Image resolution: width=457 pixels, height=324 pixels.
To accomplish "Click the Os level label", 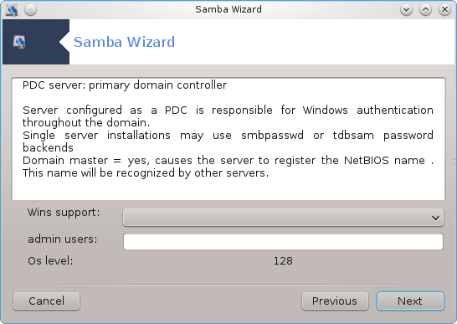I will (x=50, y=260).
